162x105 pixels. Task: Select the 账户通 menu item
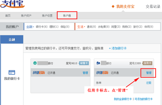point(67,16)
